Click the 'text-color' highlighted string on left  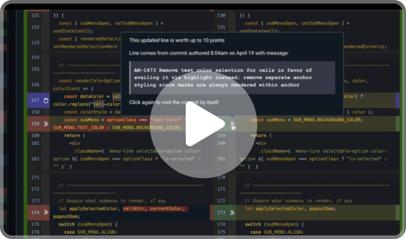click(167, 119)
